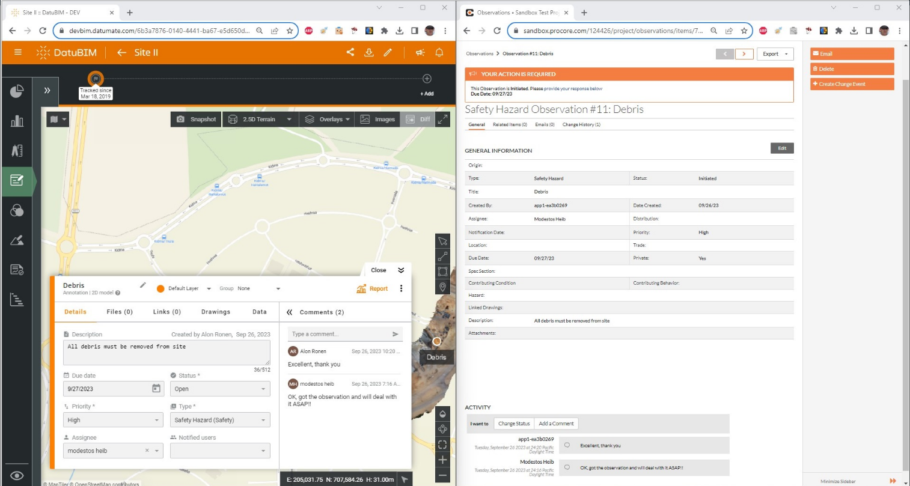Switch to the Drawings tab

pyautogui.click(x=216, y=312)
